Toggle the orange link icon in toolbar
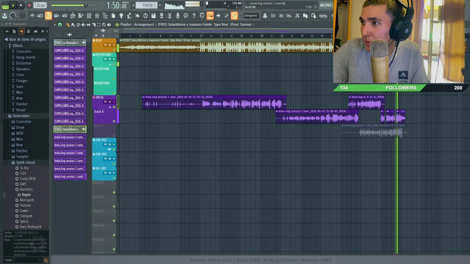Screen dimensions: 470x264 pos(234,15)
